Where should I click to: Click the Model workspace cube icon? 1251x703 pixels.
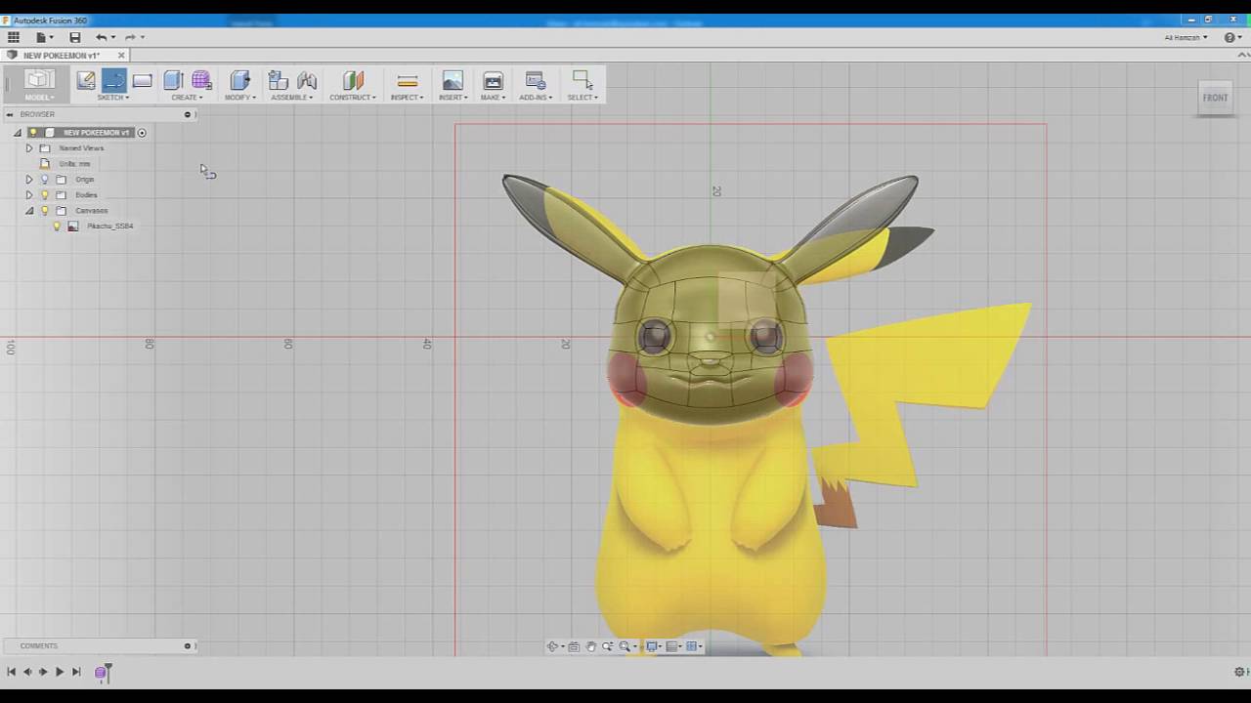click(38, 80)
